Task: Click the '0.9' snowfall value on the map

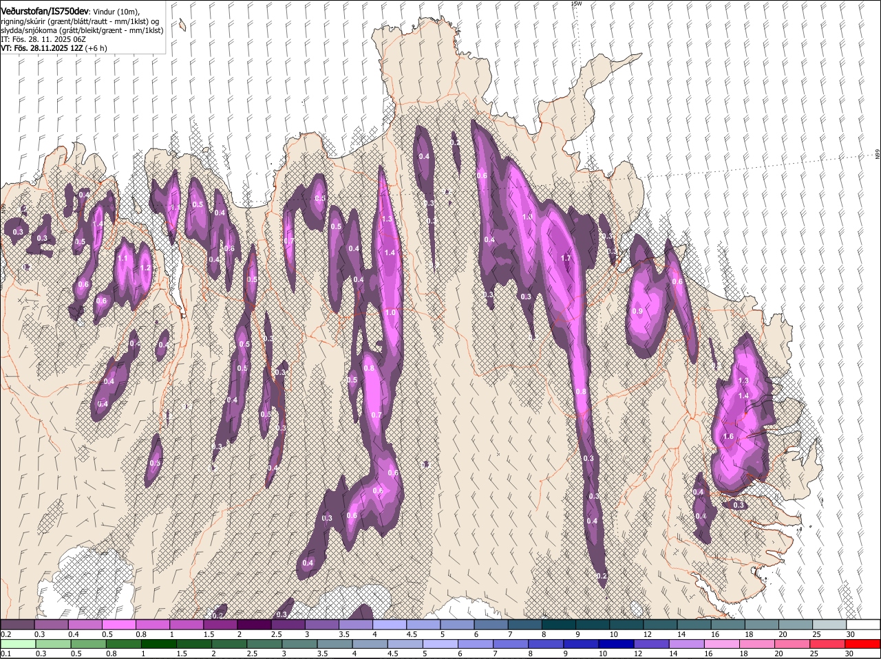Action: click(x=637, y=312)
